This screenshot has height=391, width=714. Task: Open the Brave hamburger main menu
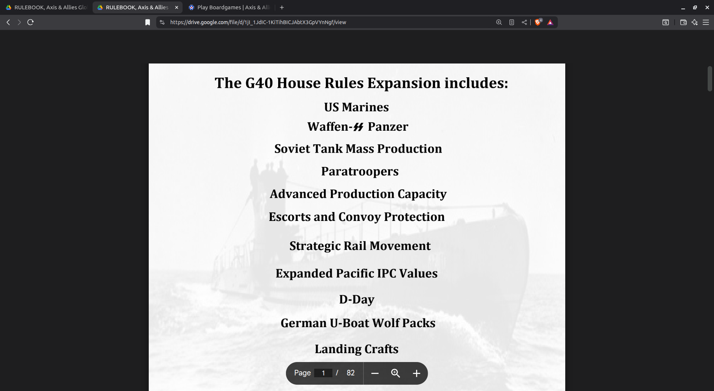[706, 22]
